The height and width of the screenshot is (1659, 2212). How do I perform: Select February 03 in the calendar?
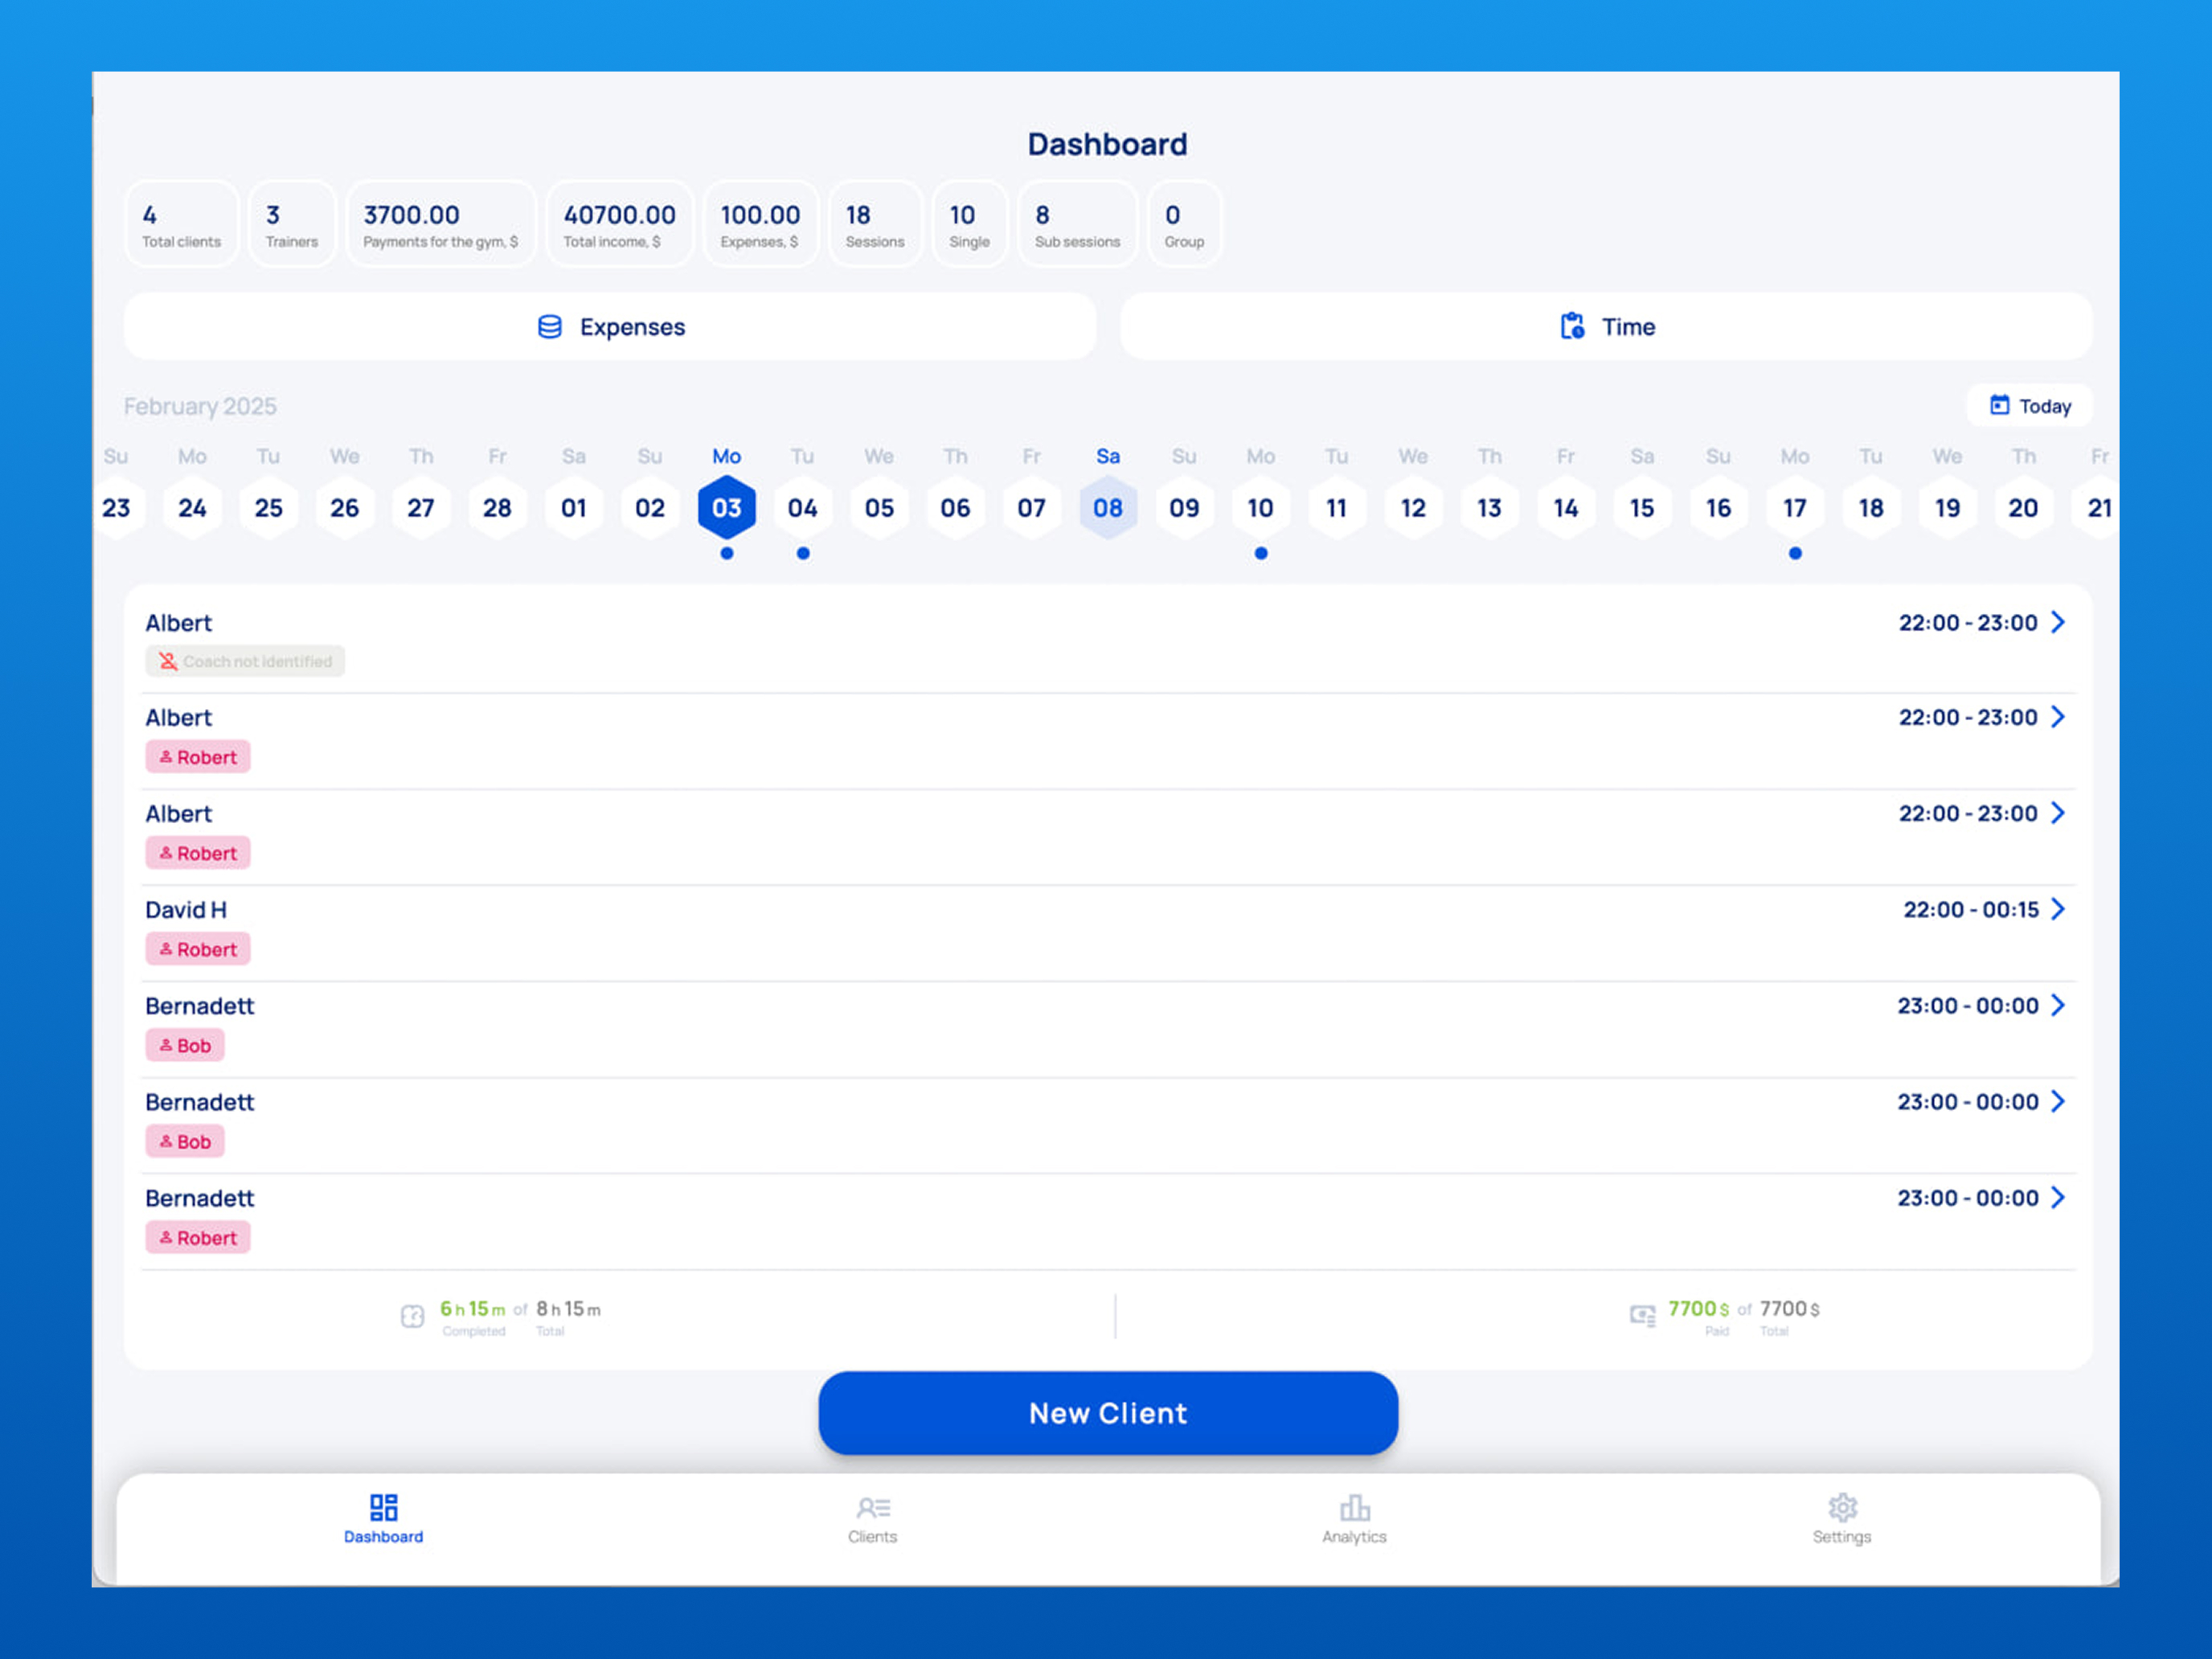[727, 508]
